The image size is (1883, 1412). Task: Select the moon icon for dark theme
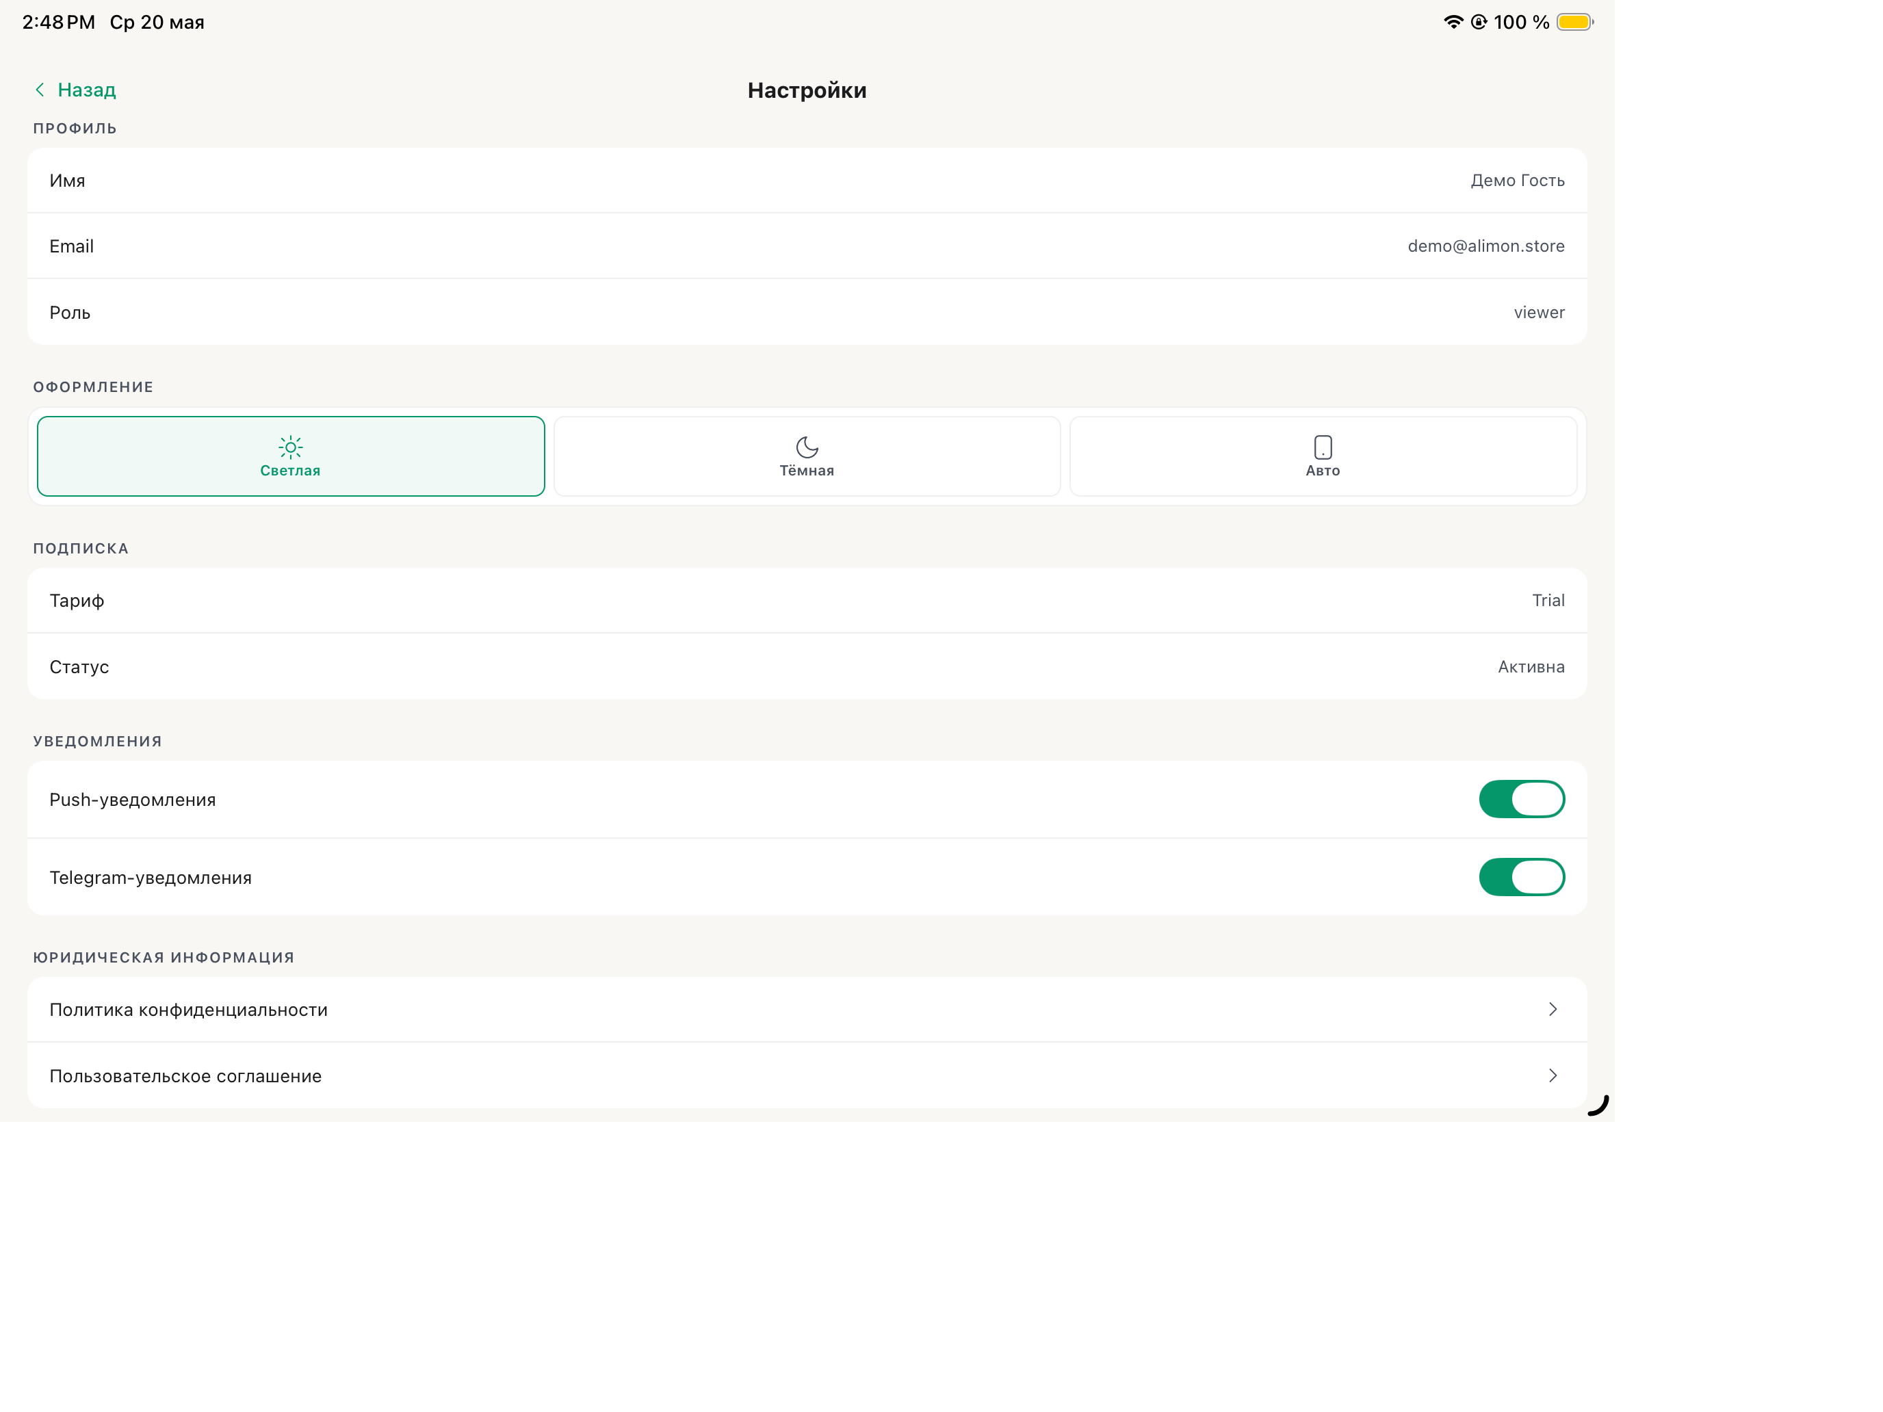807,447
